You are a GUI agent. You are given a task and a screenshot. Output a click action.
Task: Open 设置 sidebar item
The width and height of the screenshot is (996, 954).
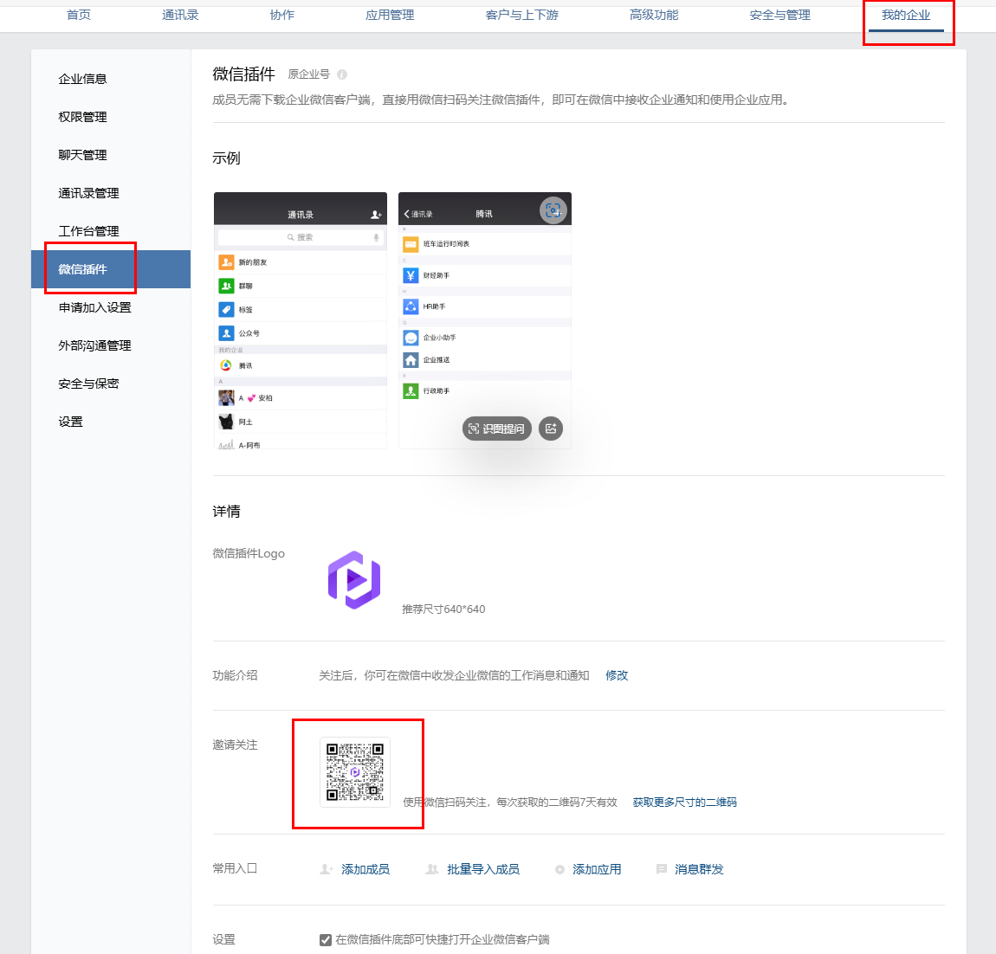click(70, 422)
